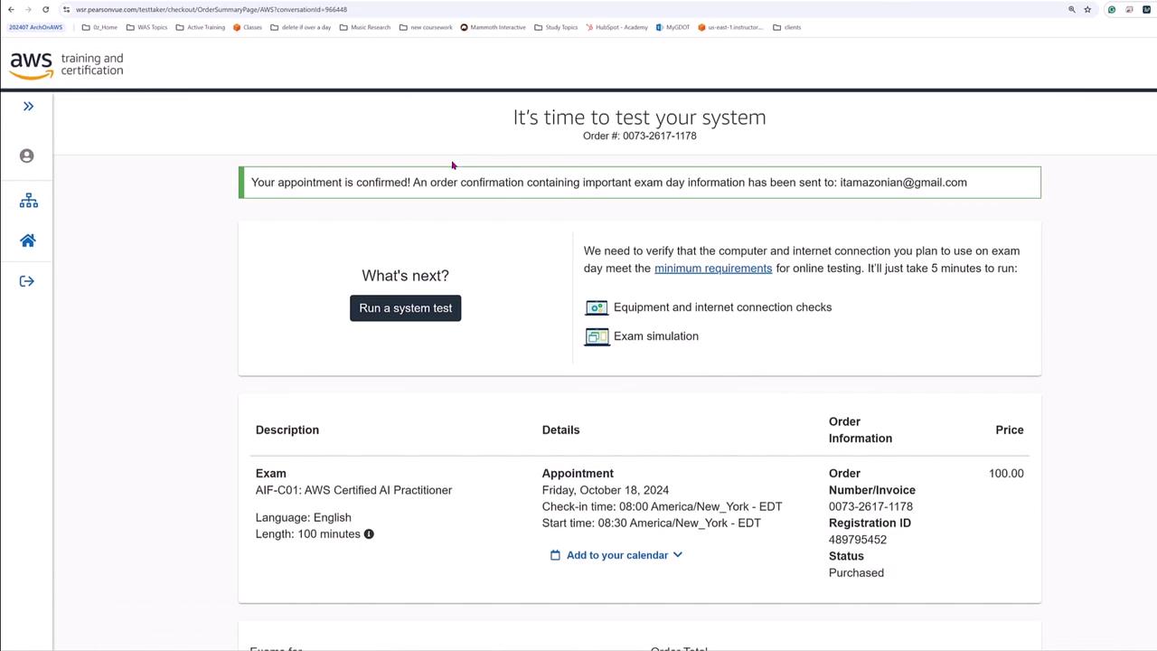Open the user profile sidebar icon

(x=27, y=156)
